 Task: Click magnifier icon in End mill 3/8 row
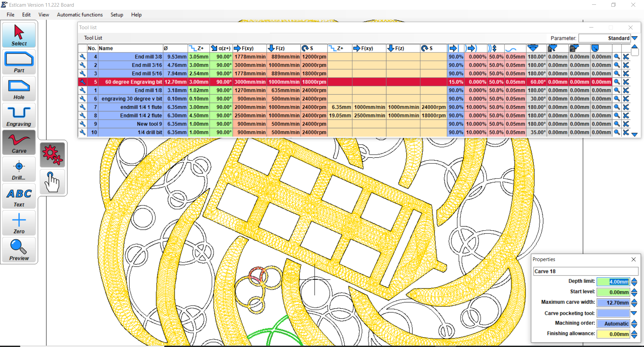click(x=617, y=57)
